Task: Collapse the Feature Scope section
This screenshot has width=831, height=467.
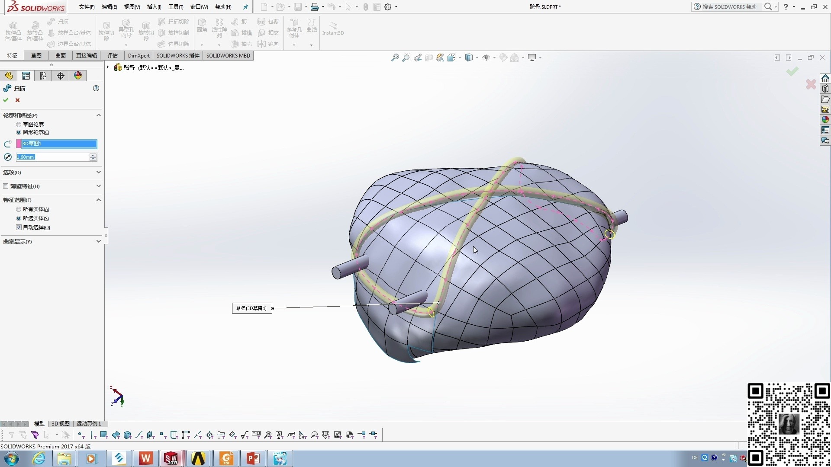Action: click(98, 200)
